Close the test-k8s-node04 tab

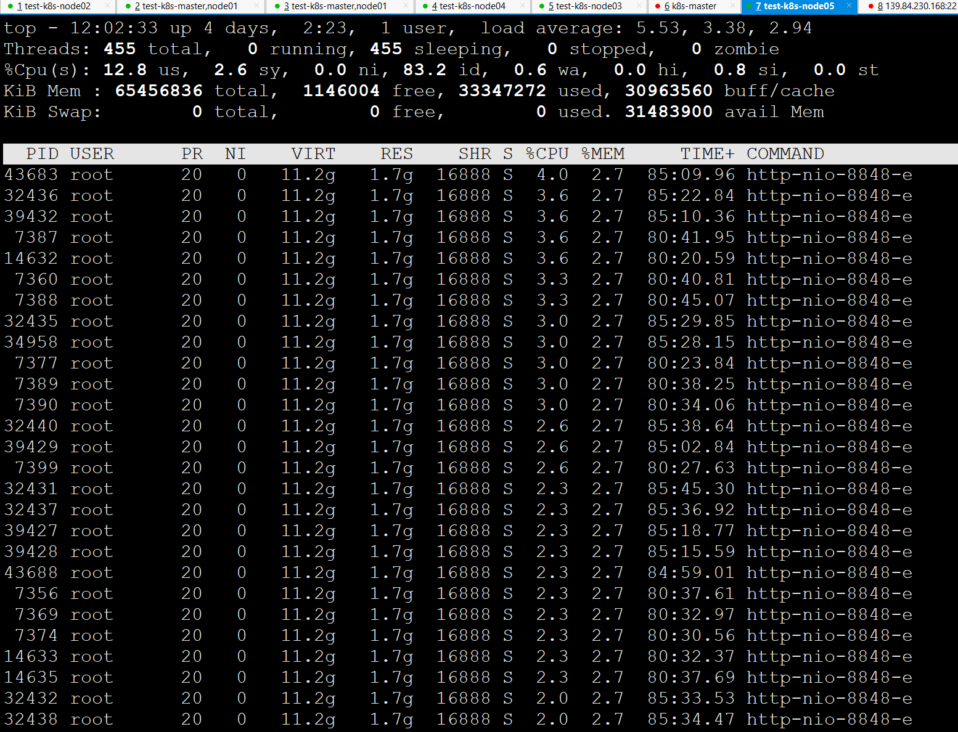tap(523, 6)
